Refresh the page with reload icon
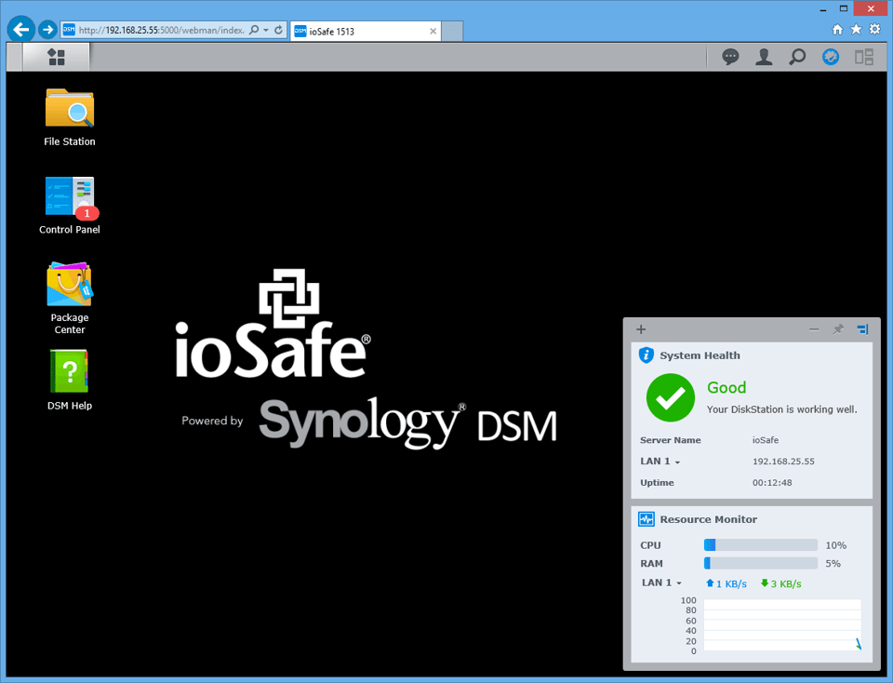This screenshot has height=683, width=893. 278,30
